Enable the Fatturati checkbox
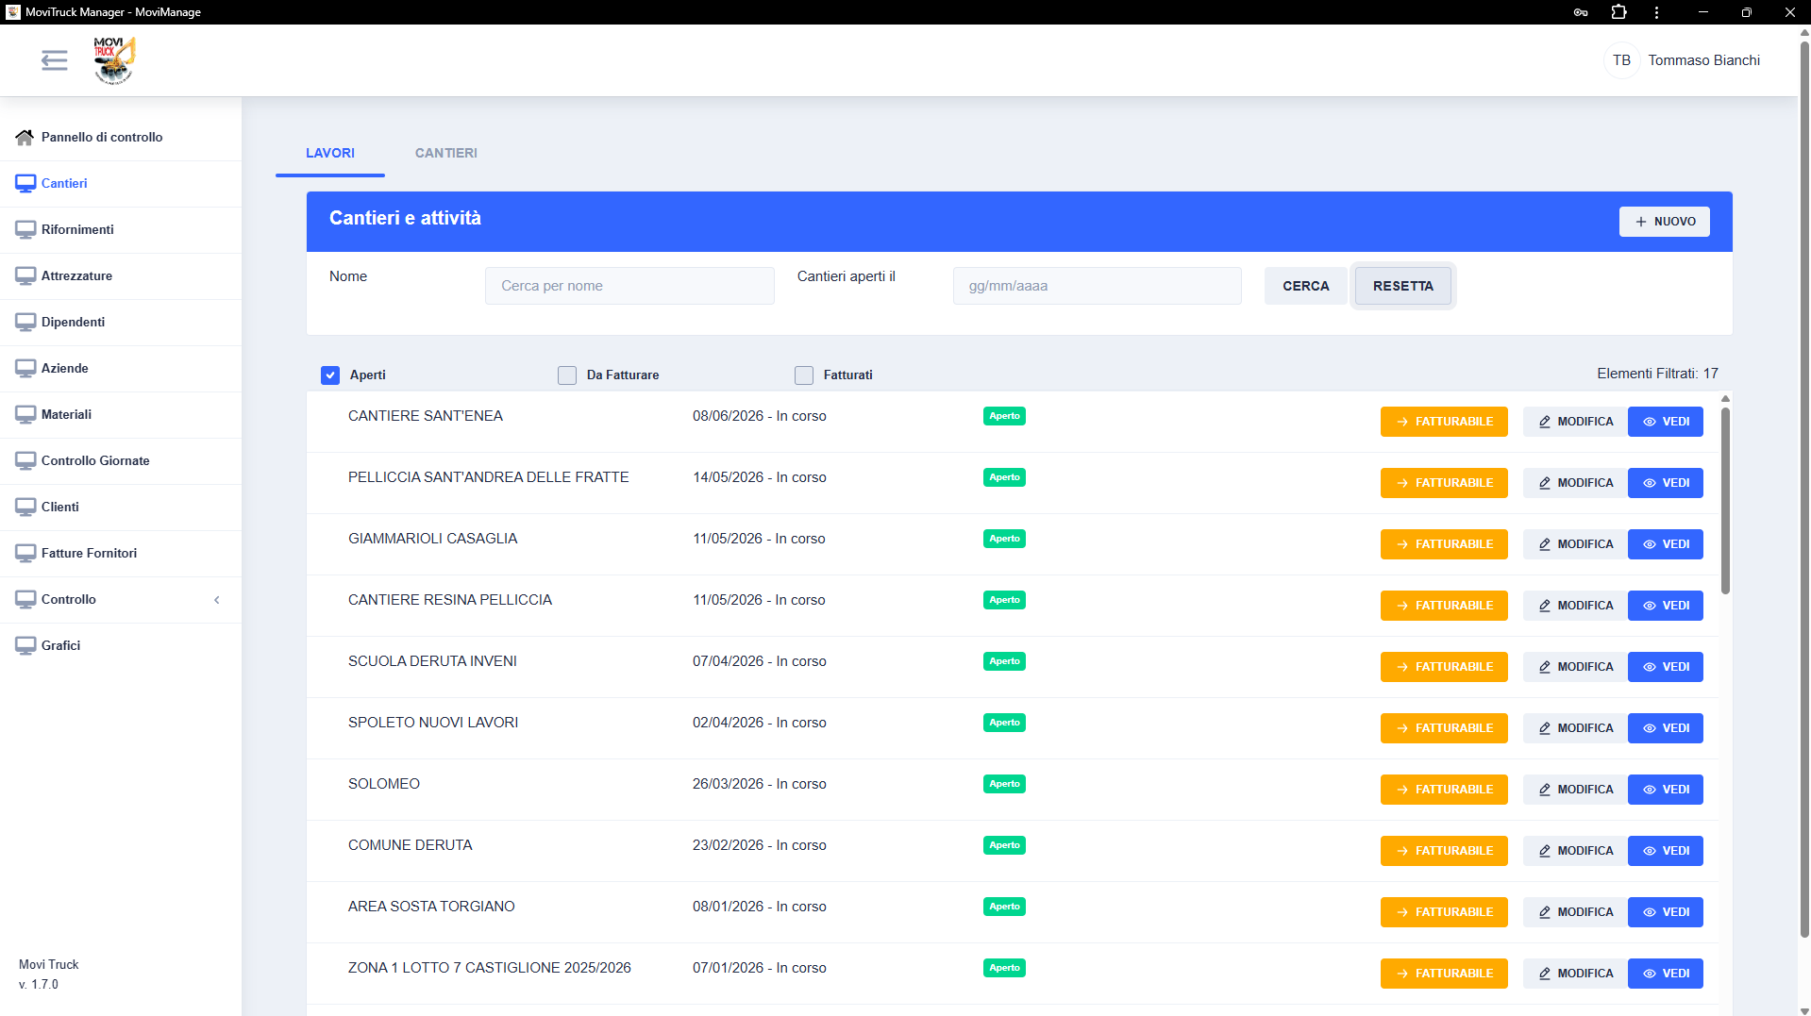The height and width of the screenshot is (1016, 1811). click(x=804, y=375)
